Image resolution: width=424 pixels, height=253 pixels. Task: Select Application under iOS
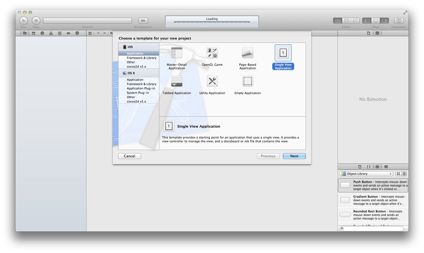(x=139, y=53)
